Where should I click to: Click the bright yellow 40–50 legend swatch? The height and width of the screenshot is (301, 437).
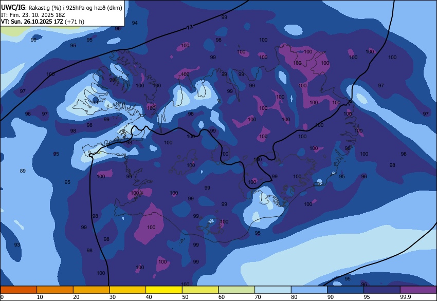point(164,290)
